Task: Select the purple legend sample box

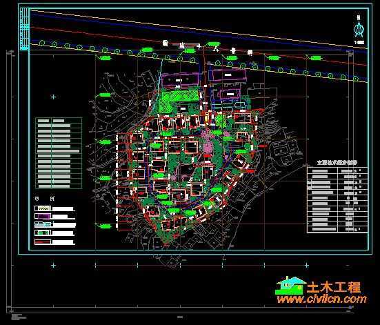Action: click(43, 216)
